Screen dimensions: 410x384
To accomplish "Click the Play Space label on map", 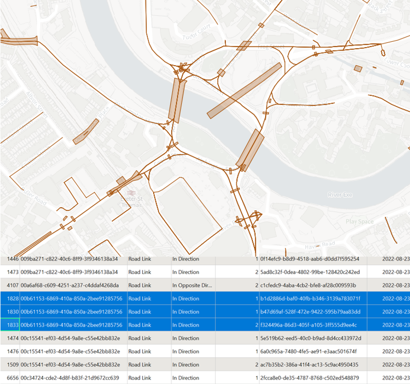I will (359, 222).
